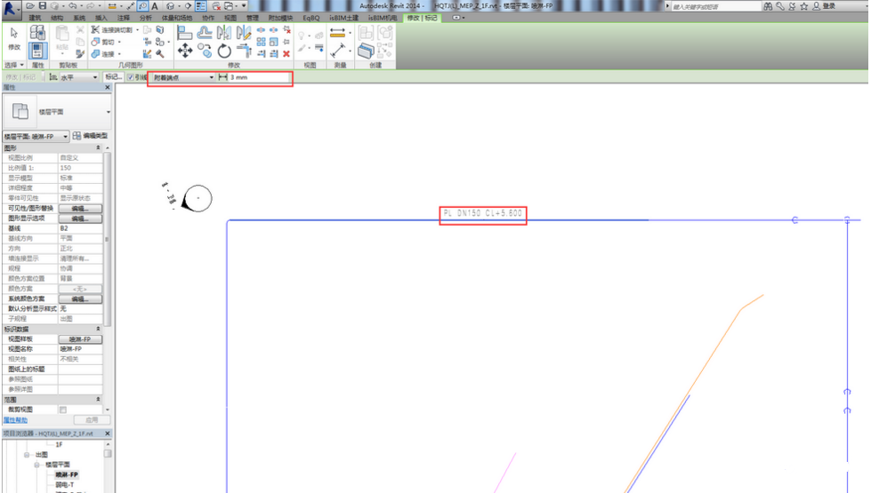Open the 管理 ribbon tab
Screen dimensions: 871x493
[x=252, y=18]
